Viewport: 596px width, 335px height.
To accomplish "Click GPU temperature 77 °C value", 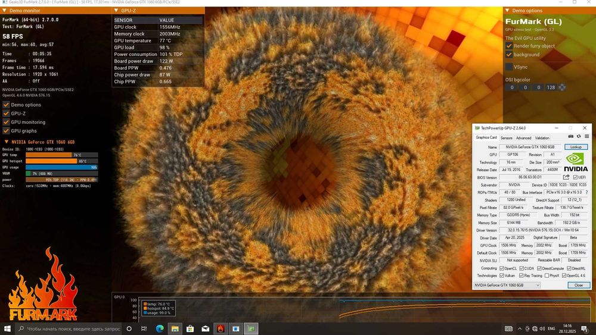I will coord(165,40).
